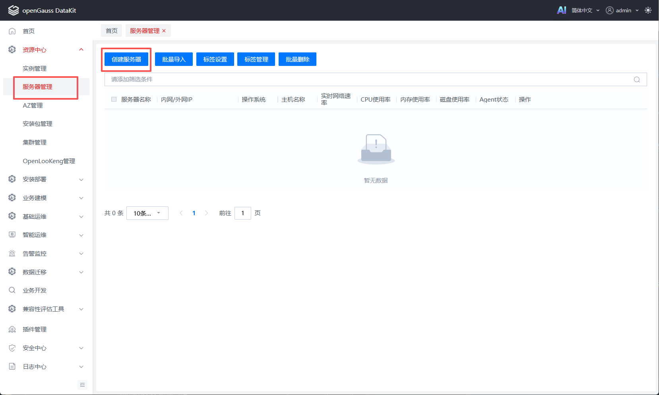Toggle the light/dark theme sun icon
The height and width of the screenshot is (395, 659).
click(x=648, y=10)
